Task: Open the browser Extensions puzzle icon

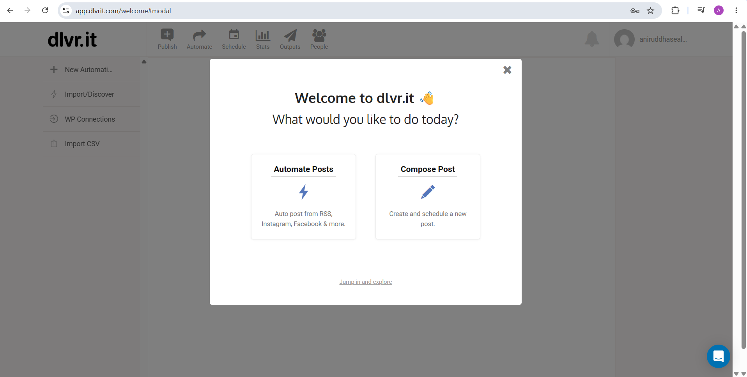Action: [675, 11]
